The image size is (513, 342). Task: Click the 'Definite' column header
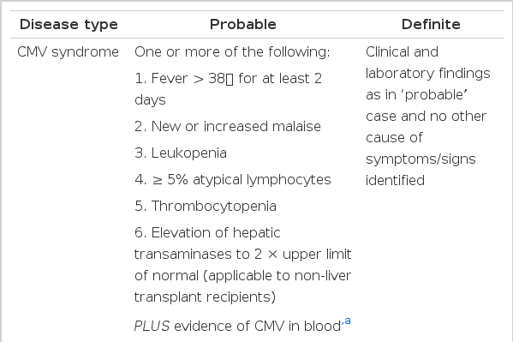coord(431,25)
